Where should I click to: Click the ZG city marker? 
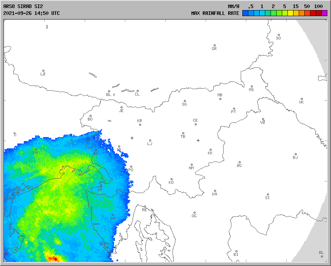239,162
